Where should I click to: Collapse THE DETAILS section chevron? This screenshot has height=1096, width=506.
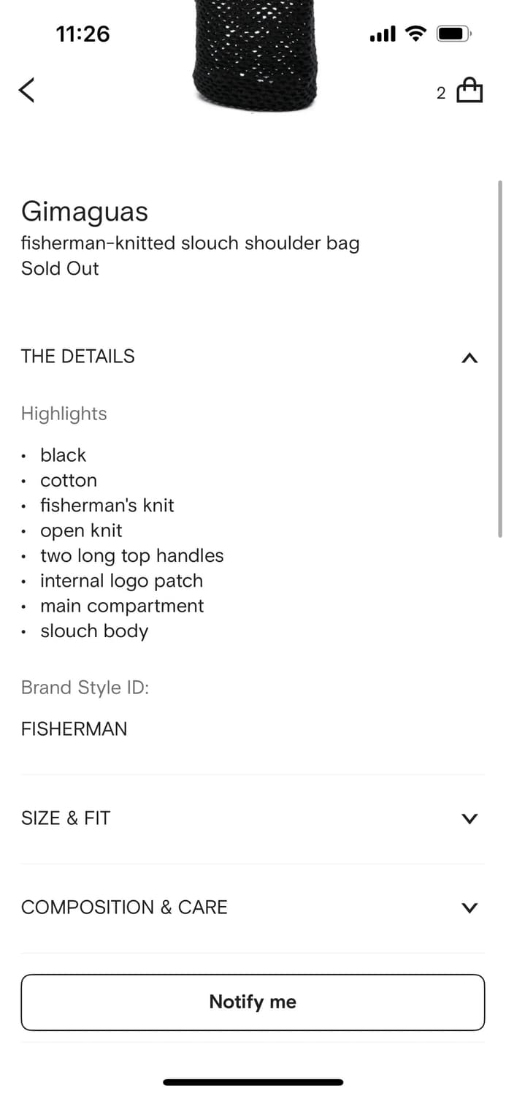(x=469, y=357)
